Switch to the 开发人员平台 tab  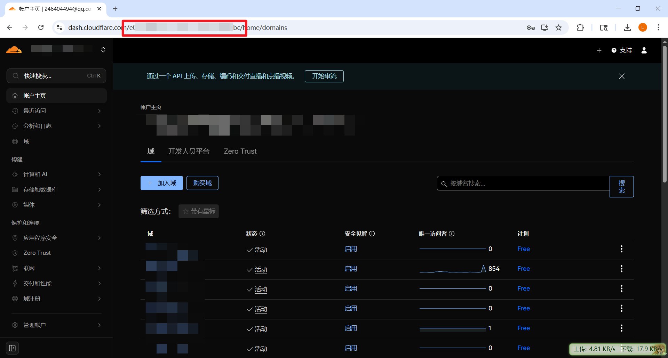click(x=189, y=152)
